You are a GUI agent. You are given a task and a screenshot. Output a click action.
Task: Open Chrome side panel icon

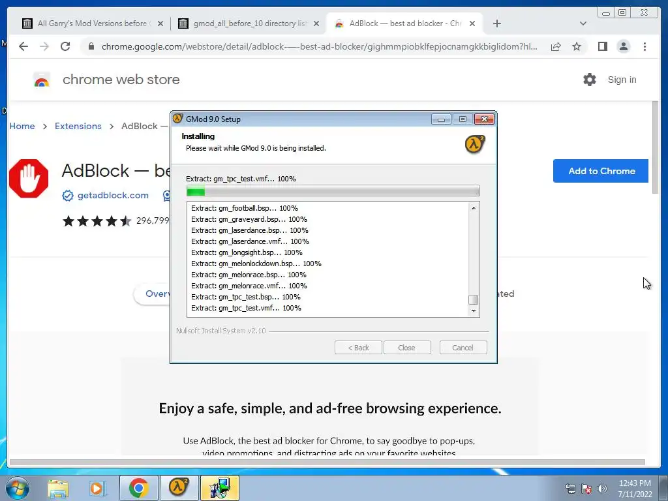pyautogui.click(x=602, y=46)
